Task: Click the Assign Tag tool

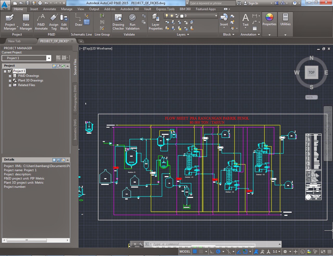Action: [54, 22]
